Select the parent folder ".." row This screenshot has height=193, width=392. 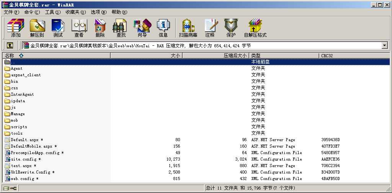(196, 62)
